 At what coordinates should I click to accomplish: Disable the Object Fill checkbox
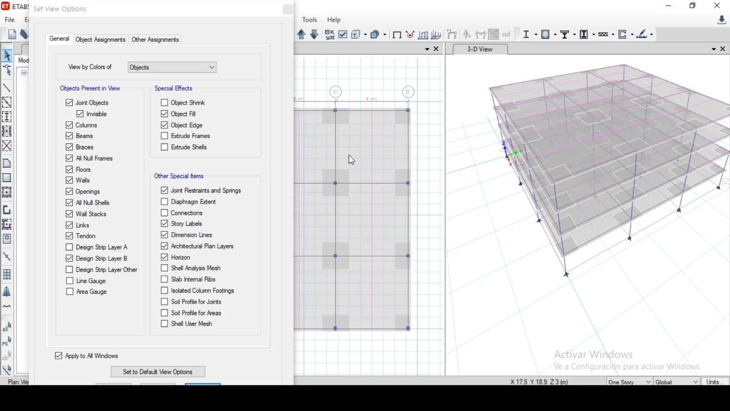164,114
